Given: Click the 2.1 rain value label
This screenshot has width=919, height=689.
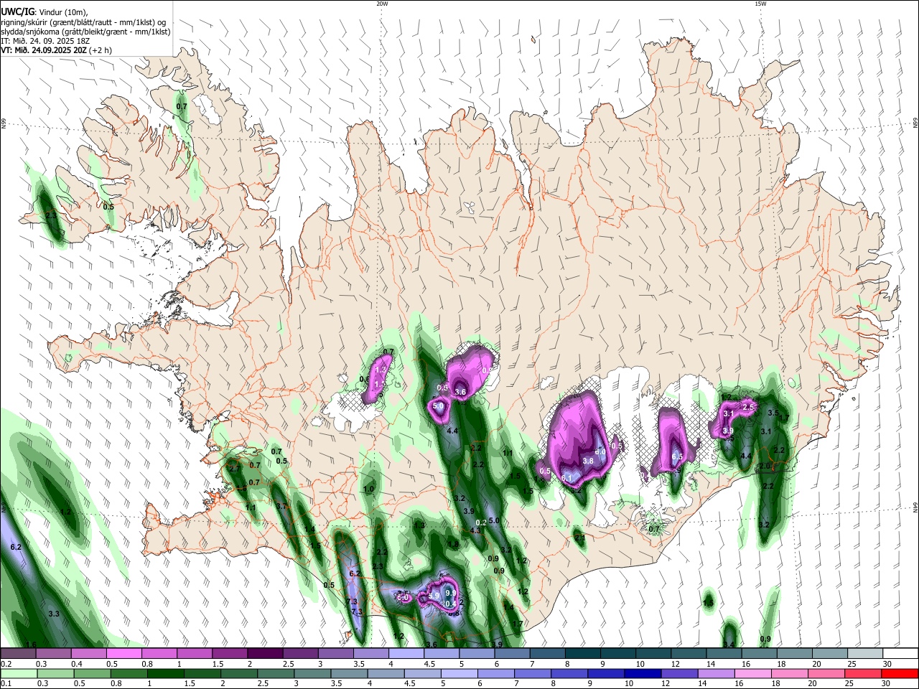Looking at the screenshot, I should click(x=580, y=538).
